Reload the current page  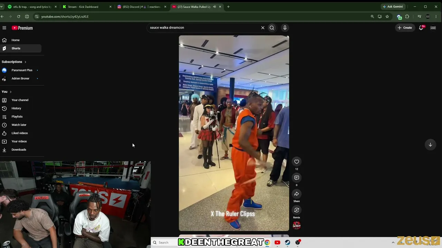coord(19,17)
